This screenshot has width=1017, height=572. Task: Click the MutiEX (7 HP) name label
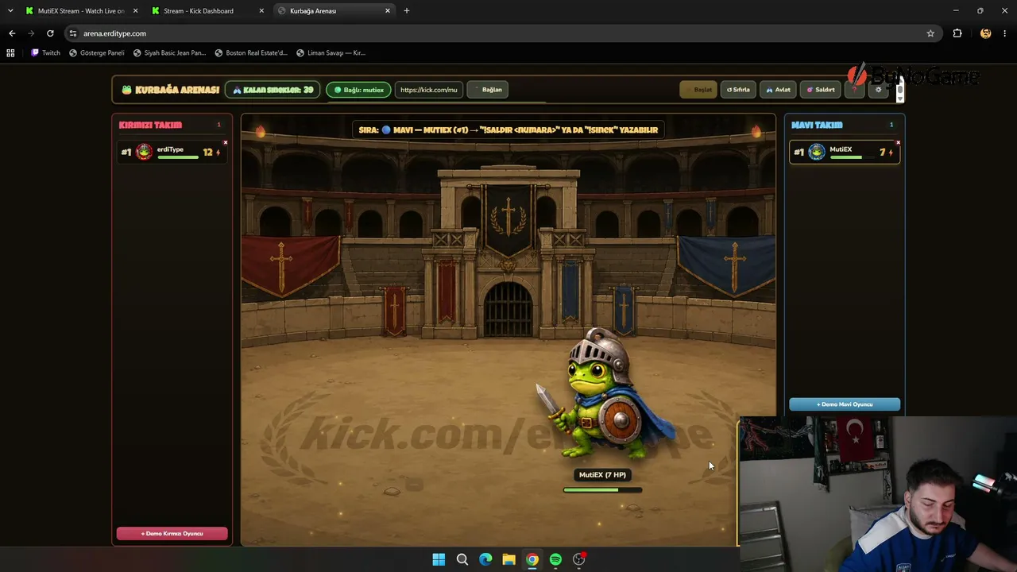(x=602, y=475)
